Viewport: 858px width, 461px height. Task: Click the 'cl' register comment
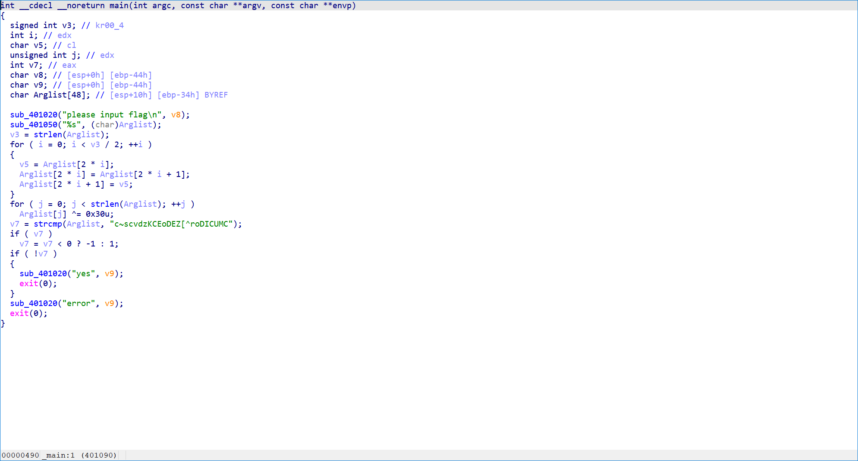pyautogui.click(x=71, y=45)
